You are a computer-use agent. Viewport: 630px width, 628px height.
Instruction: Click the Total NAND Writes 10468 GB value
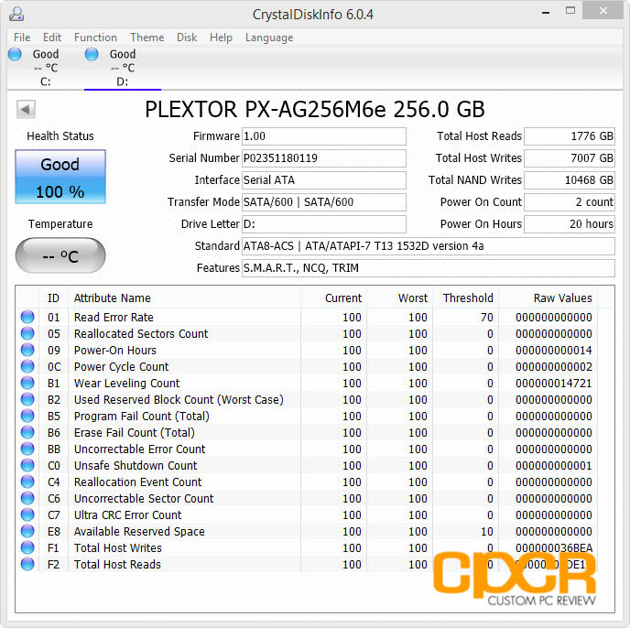(570, 180)
